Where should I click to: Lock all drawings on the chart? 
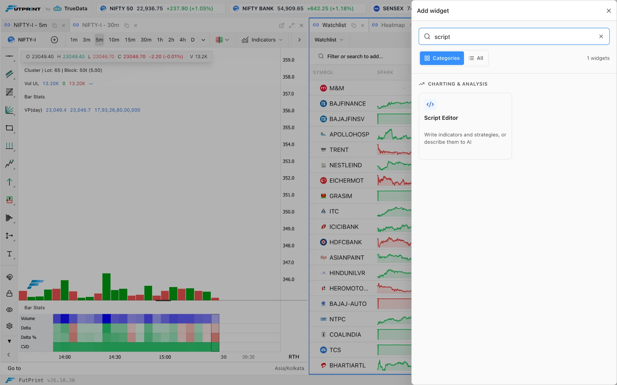[9, 294]
